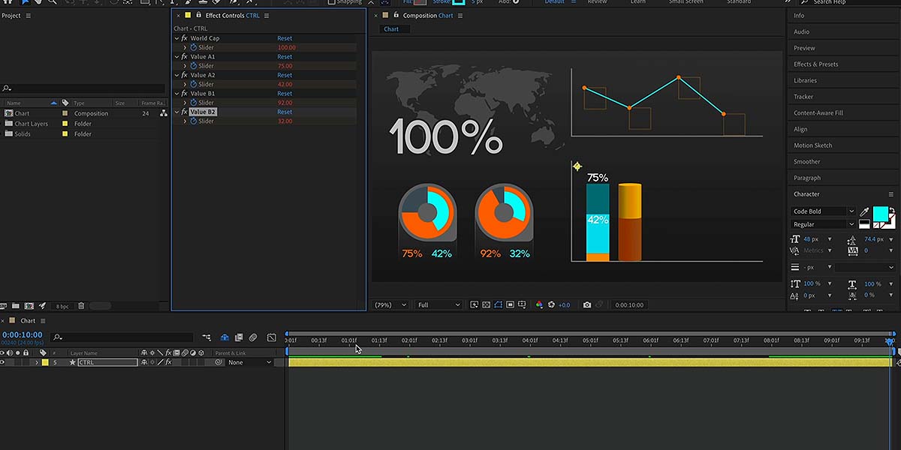Viewport: 901px width, 450px height.
Task: Open the Tracker panel
Action: (x=803, y=97)
